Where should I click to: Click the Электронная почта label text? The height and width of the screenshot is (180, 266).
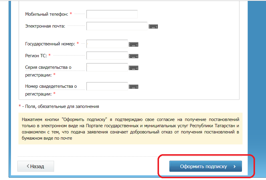[x=45, y=26]
